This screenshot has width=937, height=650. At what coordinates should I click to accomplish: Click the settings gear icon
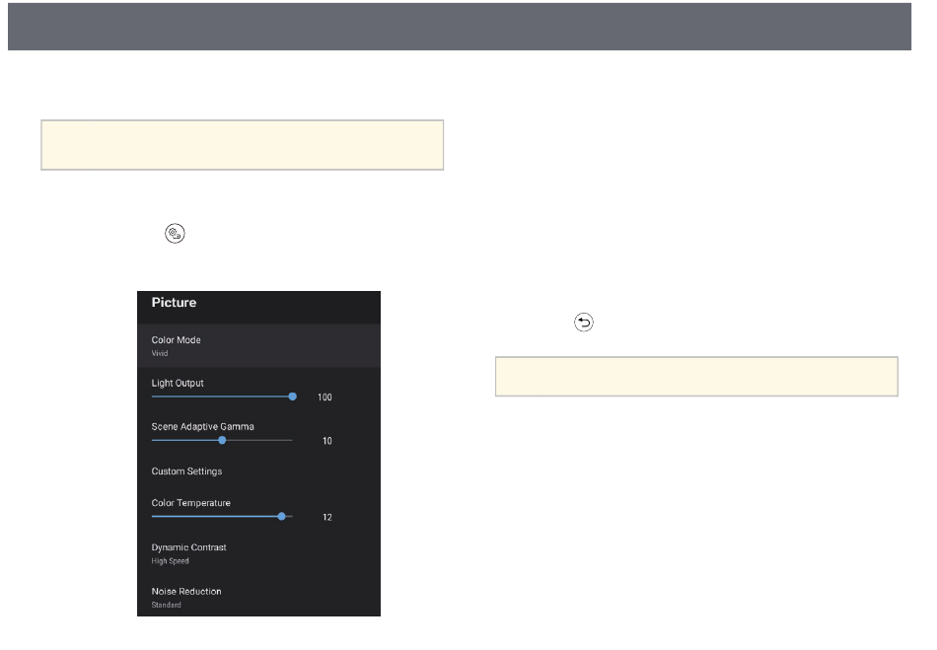(175, 234)
